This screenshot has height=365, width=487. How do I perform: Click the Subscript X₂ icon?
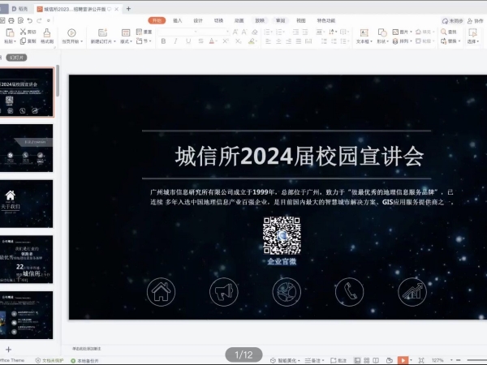pos(238,41)
